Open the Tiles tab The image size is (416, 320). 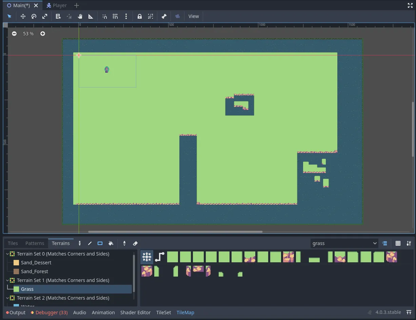point(13,243)
